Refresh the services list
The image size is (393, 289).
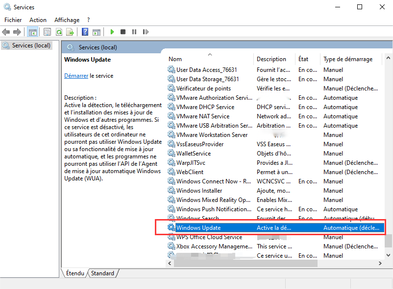coord(58,32)
